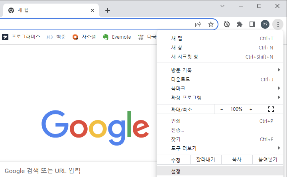The image size is (287, 177).
Task: Decrease zoom with the minus button
Action: [222, 109]
